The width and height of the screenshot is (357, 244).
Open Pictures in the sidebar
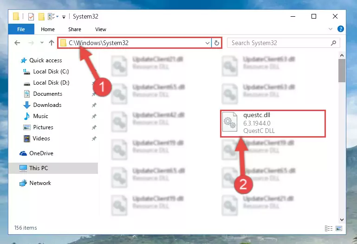tap(43, 127)
